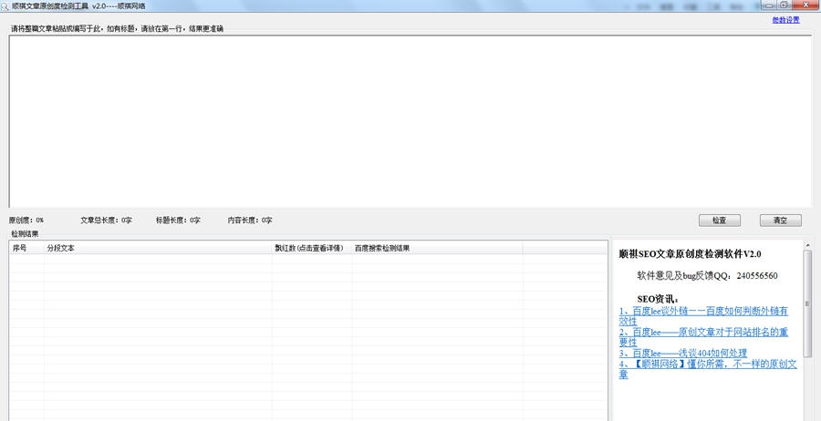Open link 2 about 原创文章对于网站排名的重要性
The width and height of the screenshot is (821, 421).
[703, 337]
